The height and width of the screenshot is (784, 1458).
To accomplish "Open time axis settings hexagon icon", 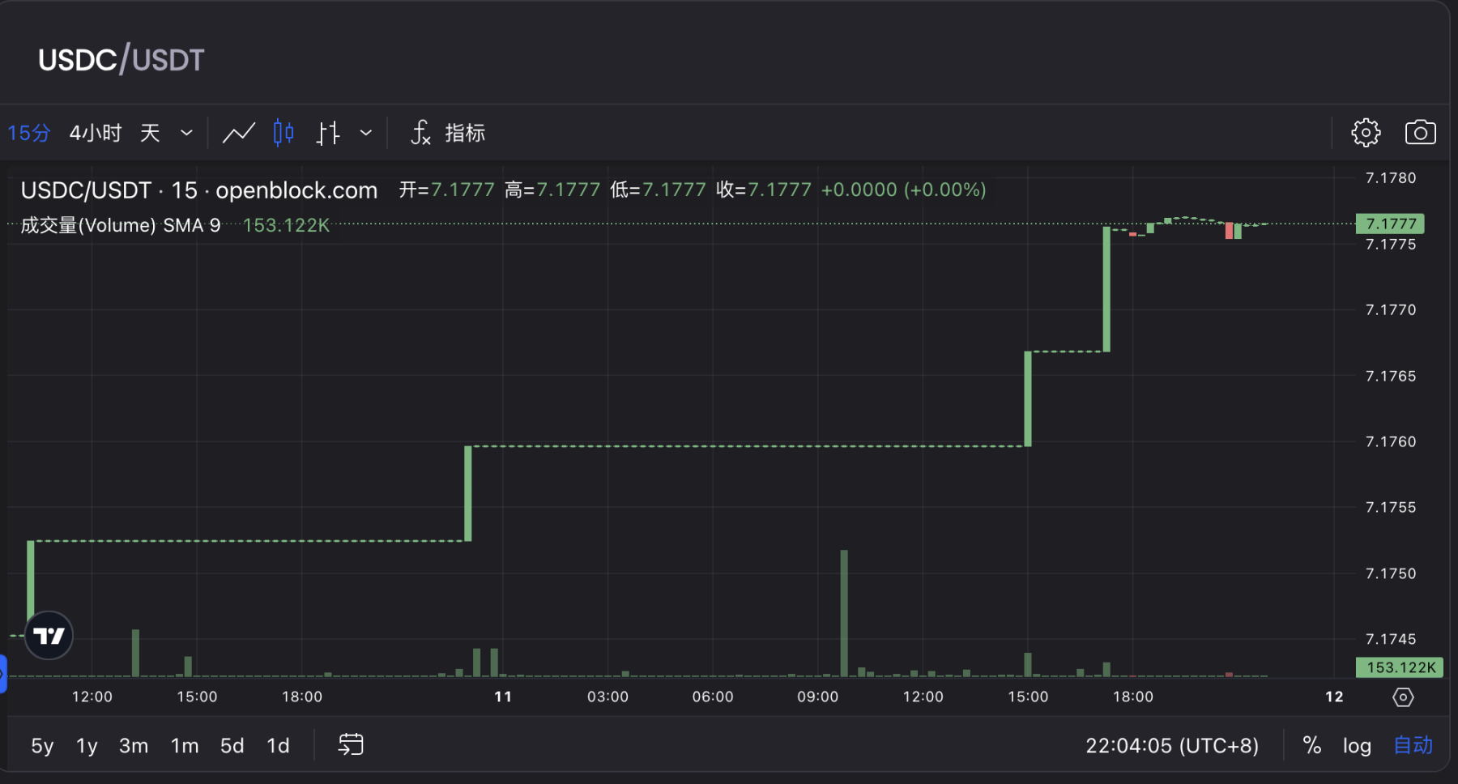I will (1403, 697).
